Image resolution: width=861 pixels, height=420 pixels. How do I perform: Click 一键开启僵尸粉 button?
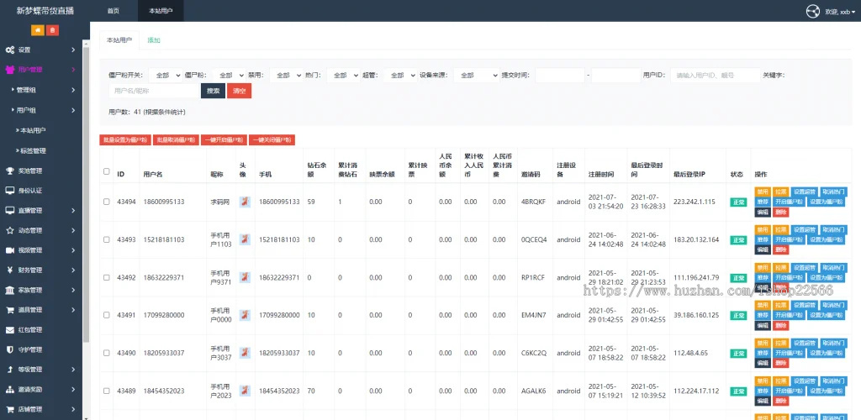224,139
